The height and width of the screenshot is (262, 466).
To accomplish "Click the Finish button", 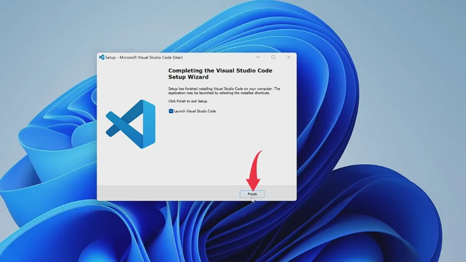I will [252, 194].
